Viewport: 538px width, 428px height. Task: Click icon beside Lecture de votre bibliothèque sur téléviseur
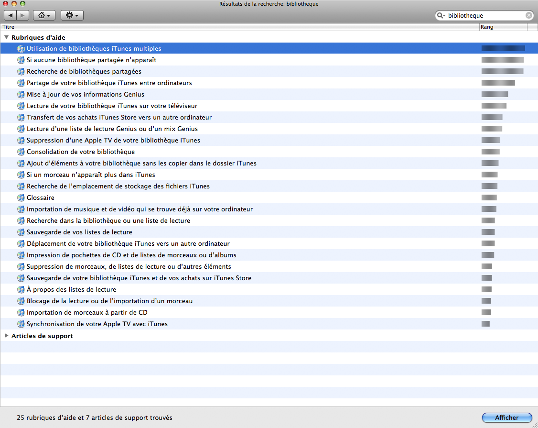(21, 106)
